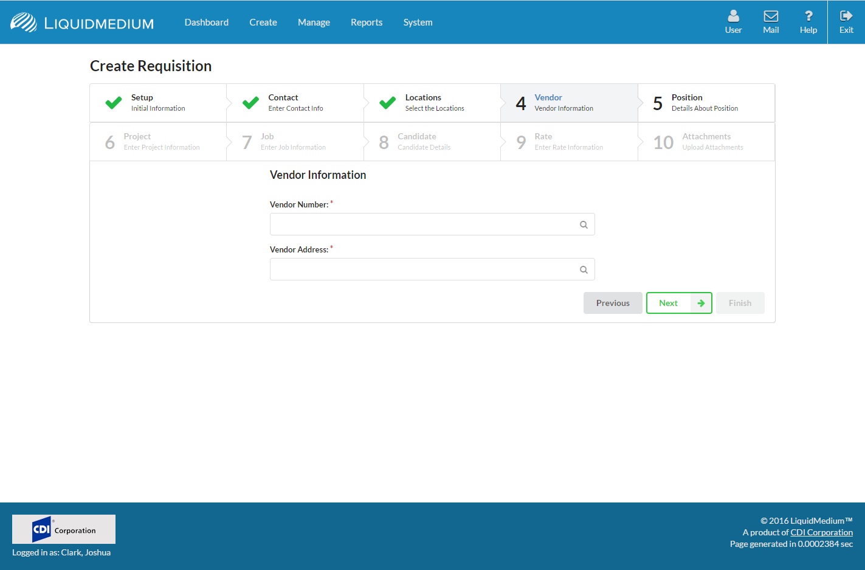The image size is (865, 570).
Task: Select the Contact step tab
Action: click(295, 103)
